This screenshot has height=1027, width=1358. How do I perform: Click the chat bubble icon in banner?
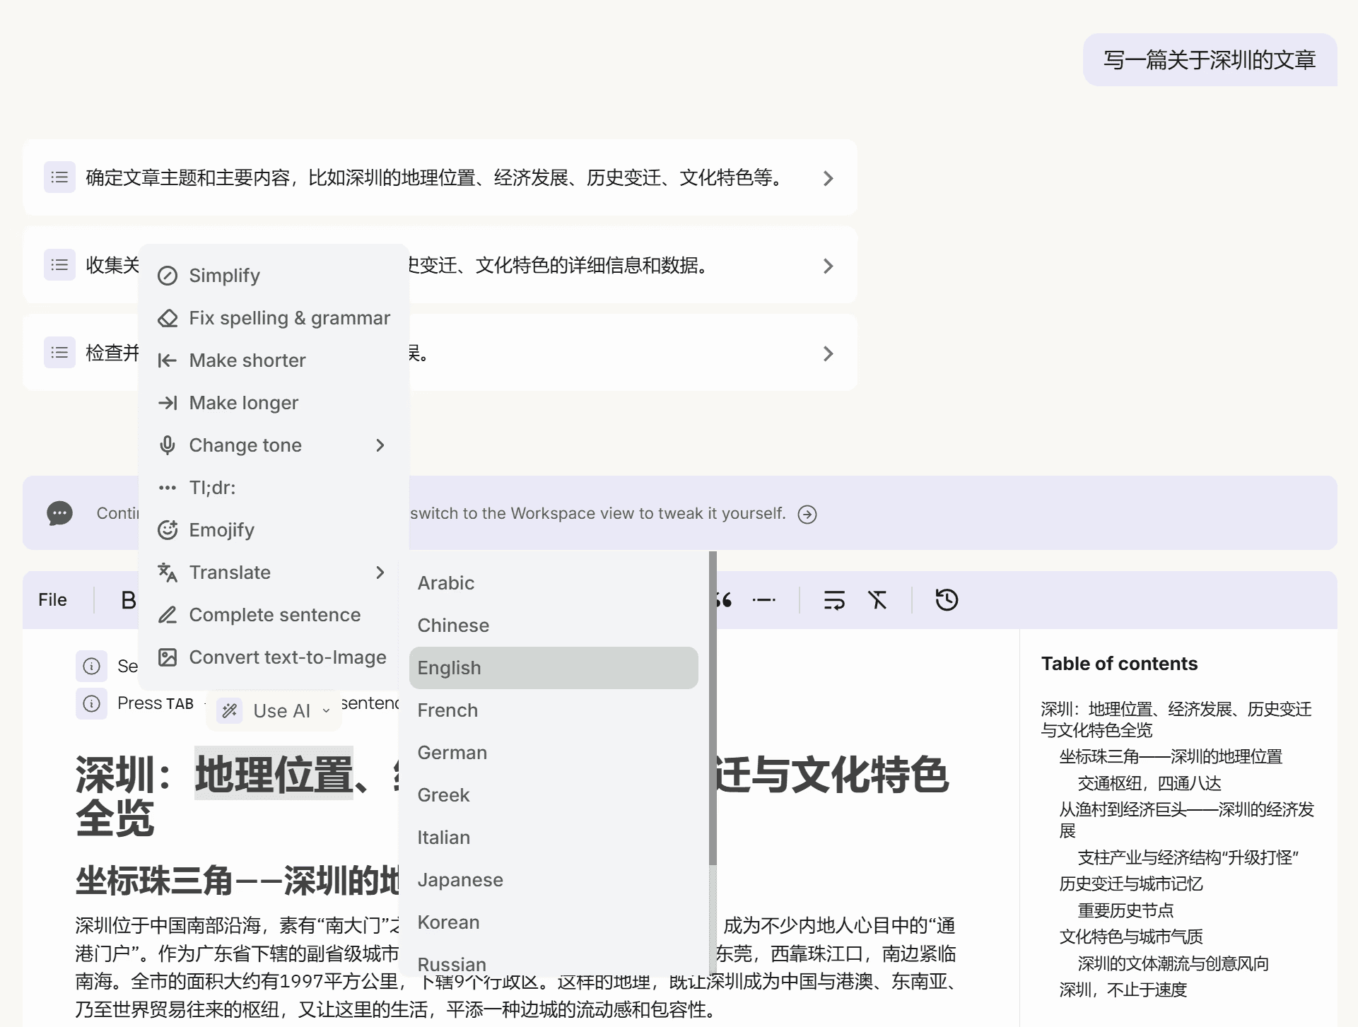click(x=60, y=513)
